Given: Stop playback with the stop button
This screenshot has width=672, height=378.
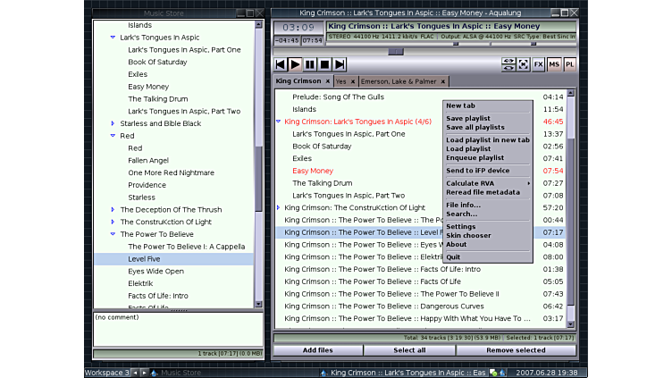Looking at the screenshot, I should coord(324,64).
